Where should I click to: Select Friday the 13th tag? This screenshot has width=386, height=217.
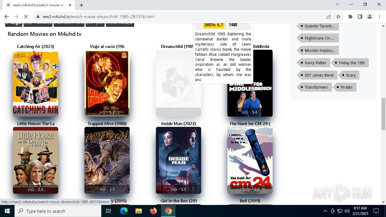(350, 63)
